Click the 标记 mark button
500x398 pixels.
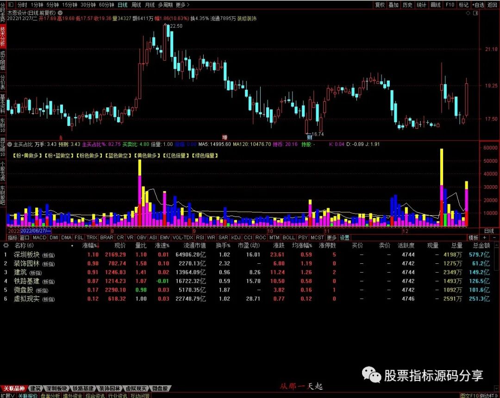click(x=463, y=5)
